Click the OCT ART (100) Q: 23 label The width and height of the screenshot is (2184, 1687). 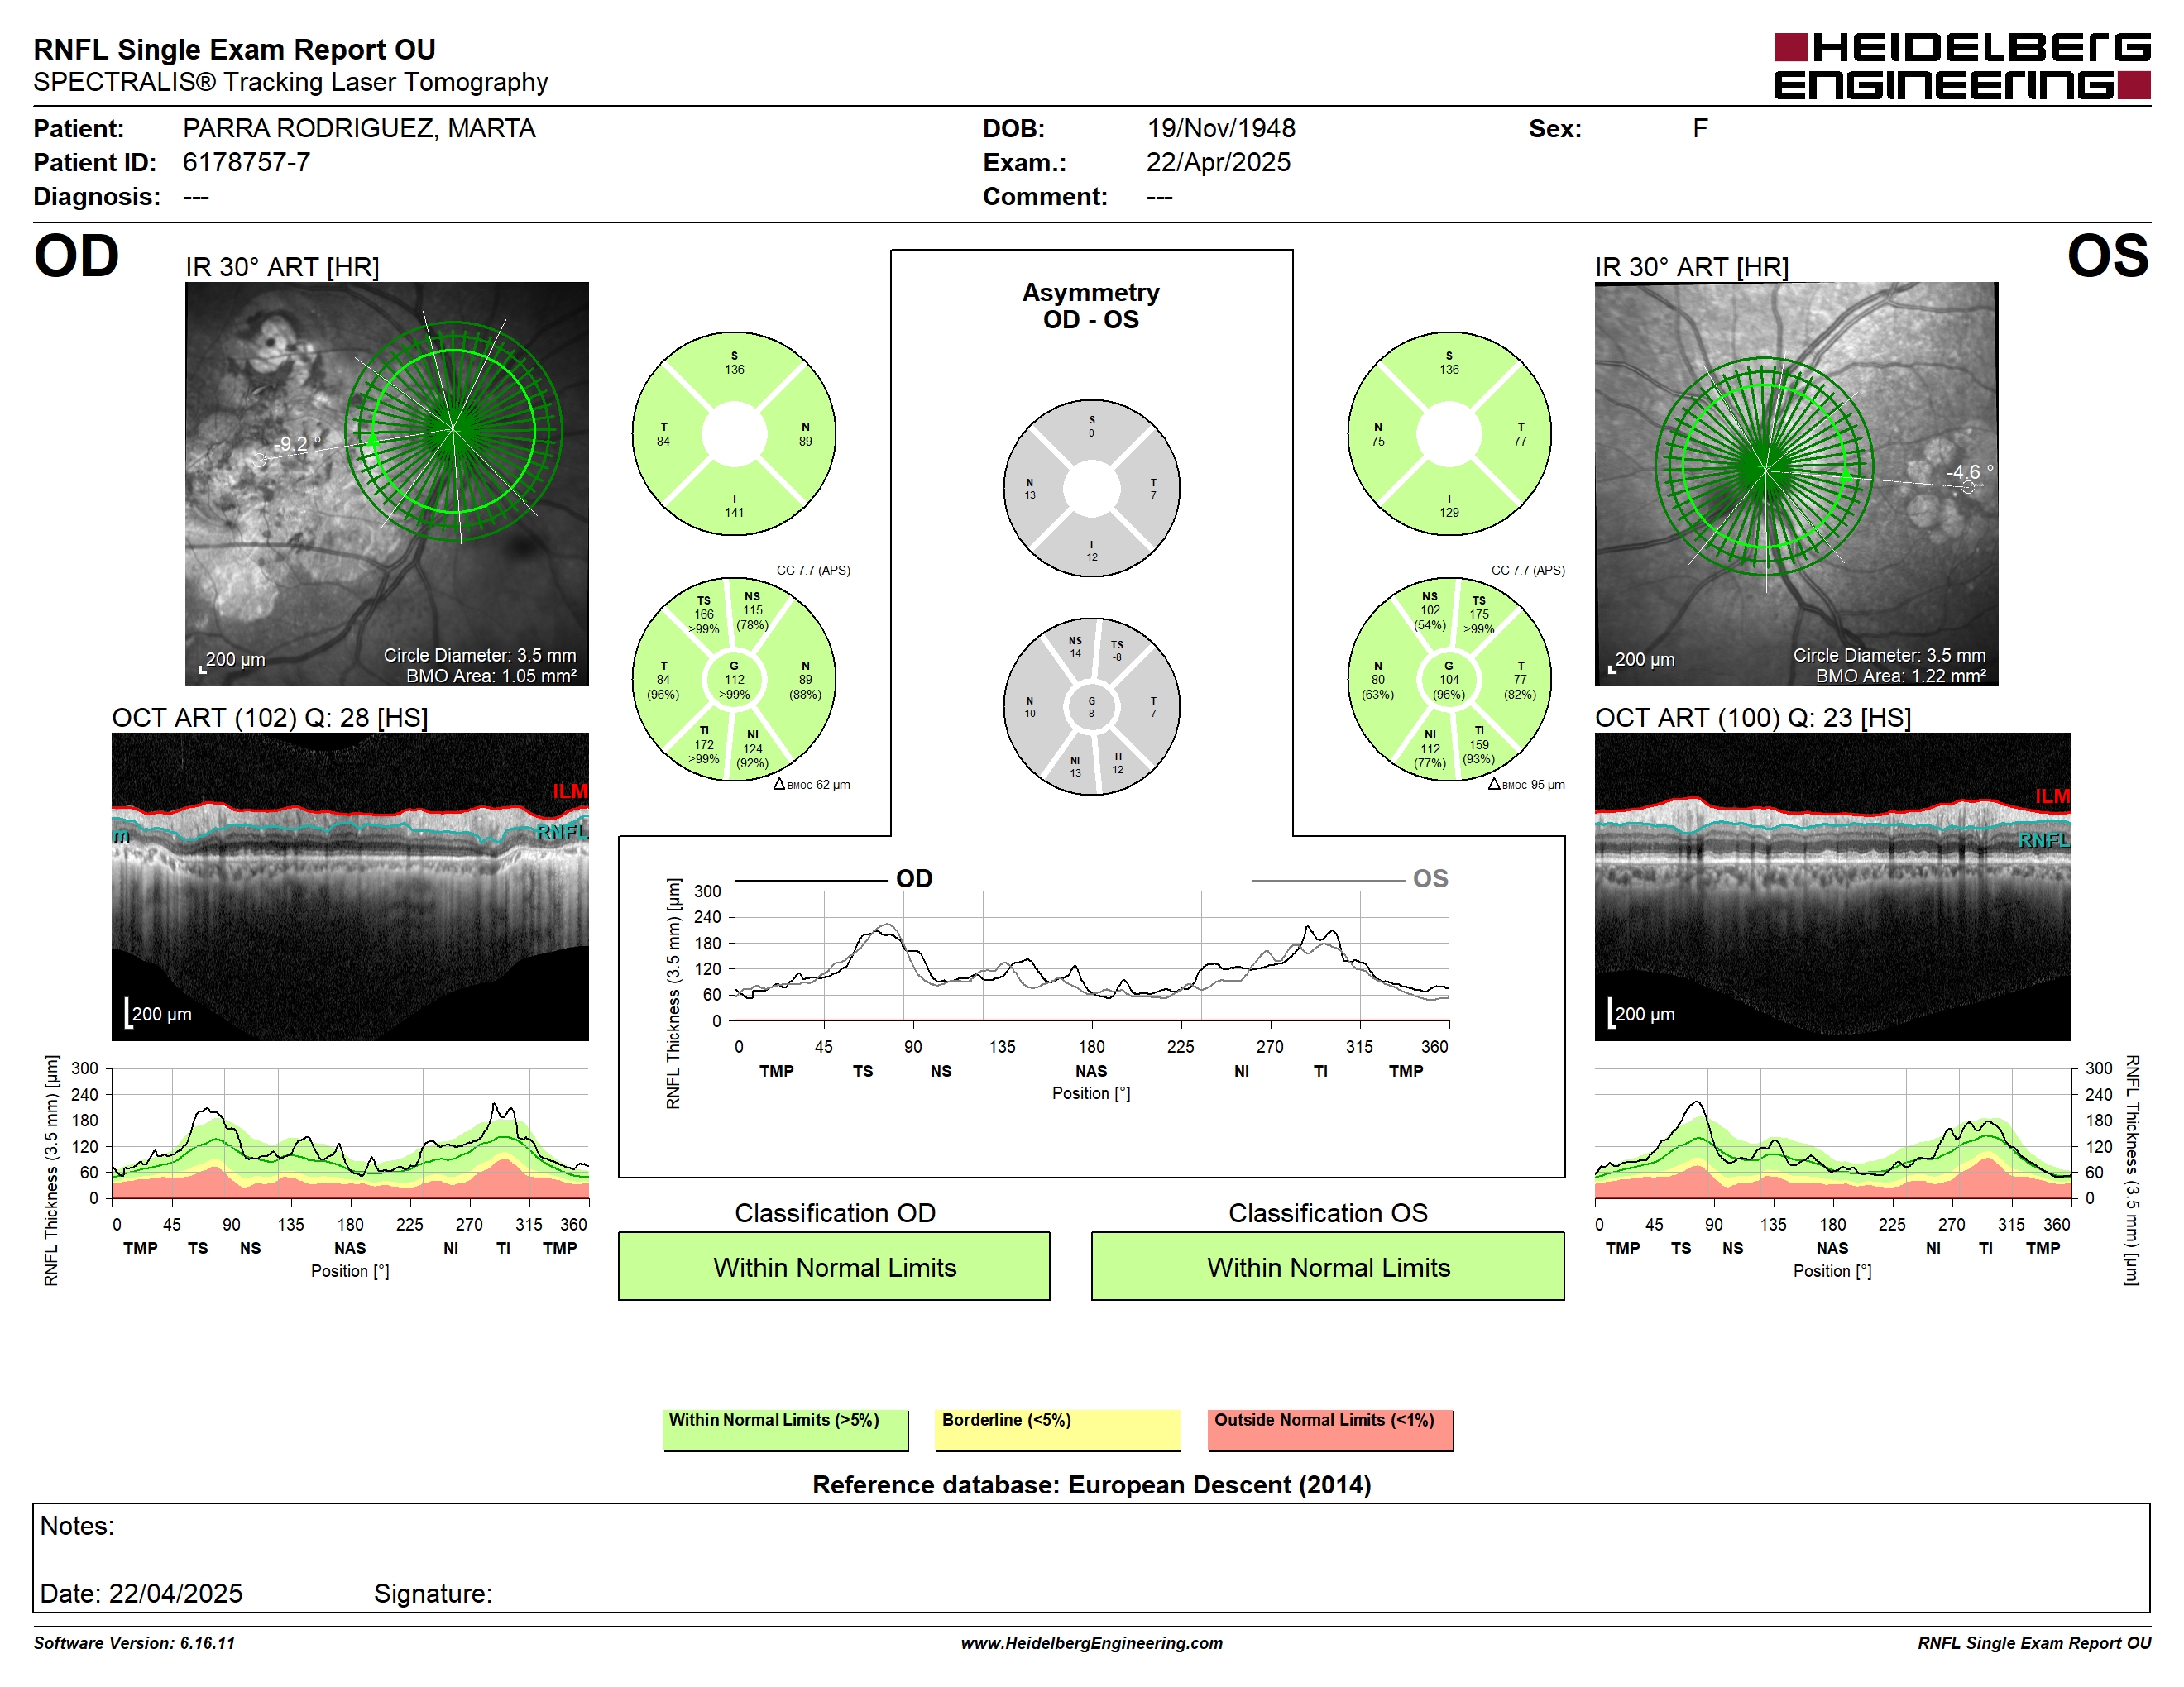1752,718
